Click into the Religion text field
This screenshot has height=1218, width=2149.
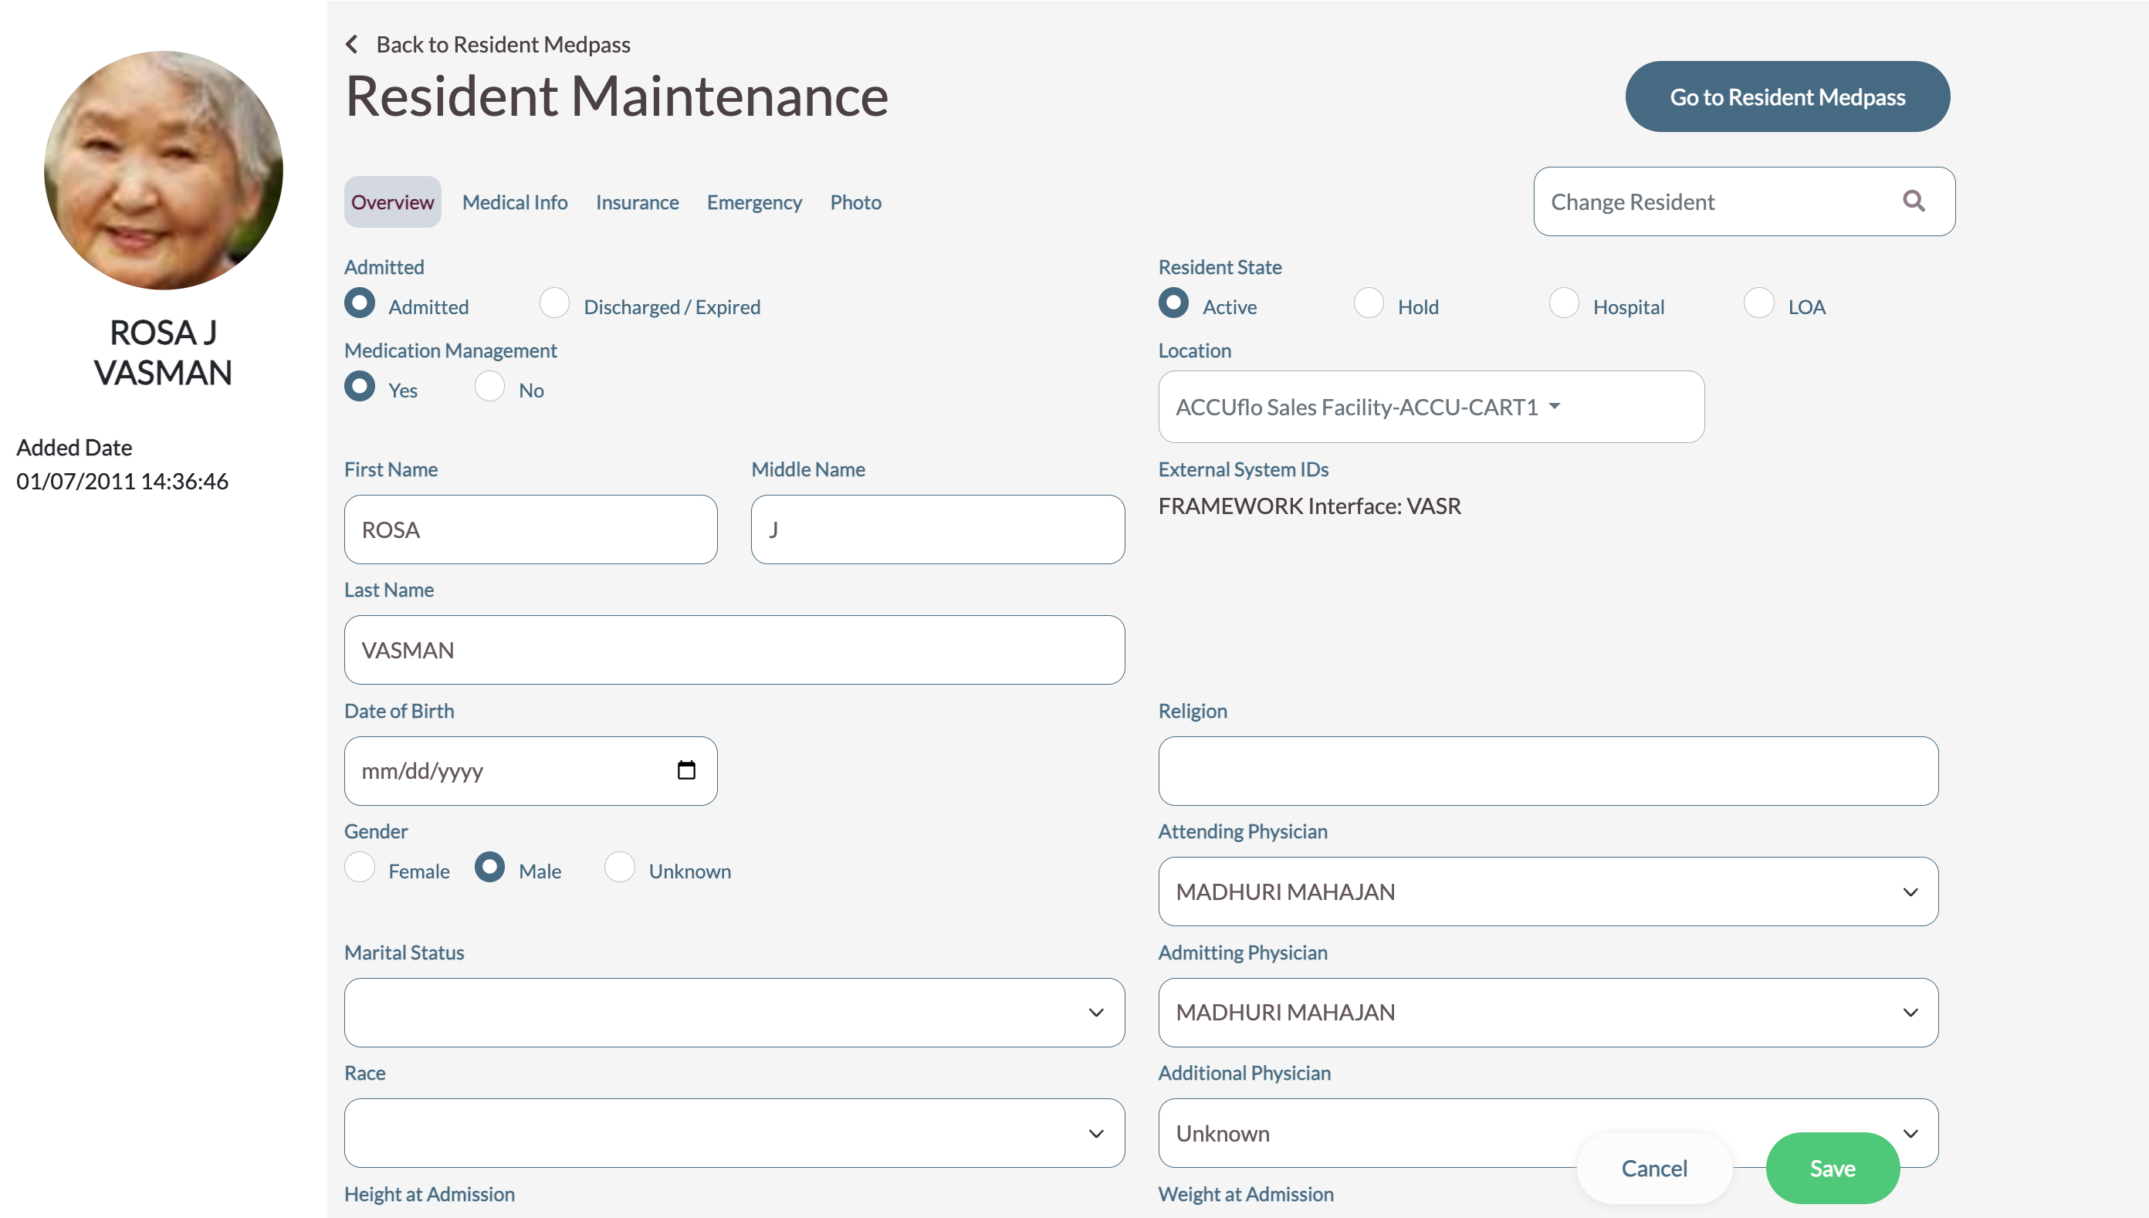click(1548, 770)
